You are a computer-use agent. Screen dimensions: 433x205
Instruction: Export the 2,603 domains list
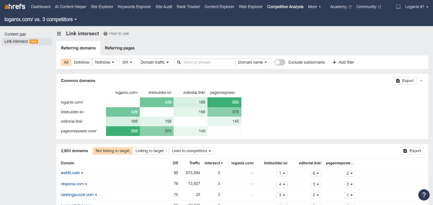click(x=412, y=151)
